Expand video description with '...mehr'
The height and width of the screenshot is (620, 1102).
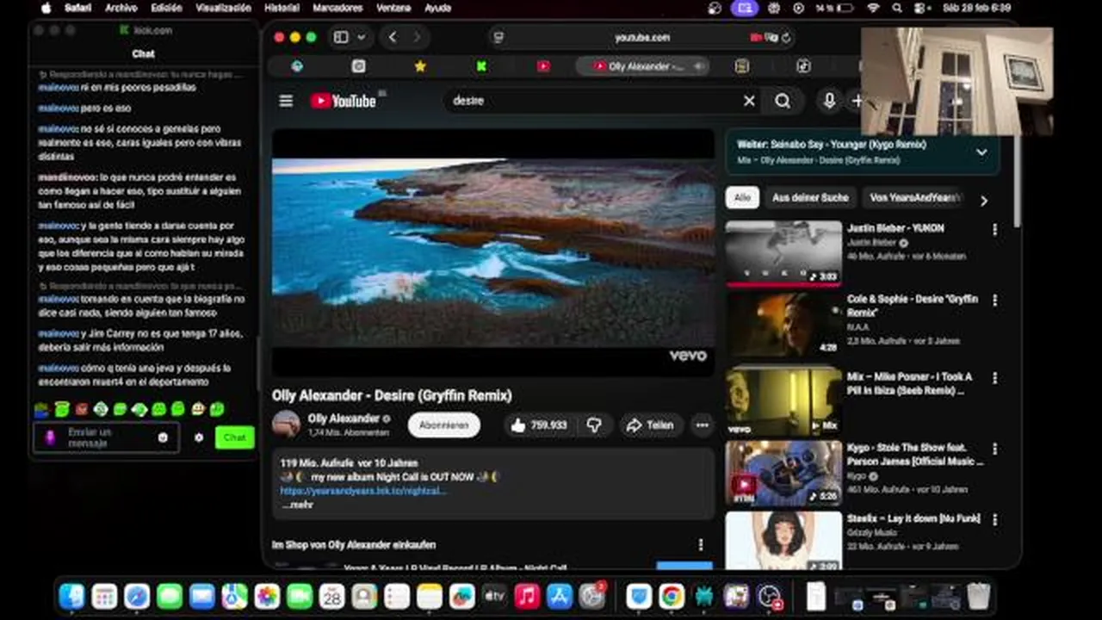pyautogui.click(x=298, y=505)
